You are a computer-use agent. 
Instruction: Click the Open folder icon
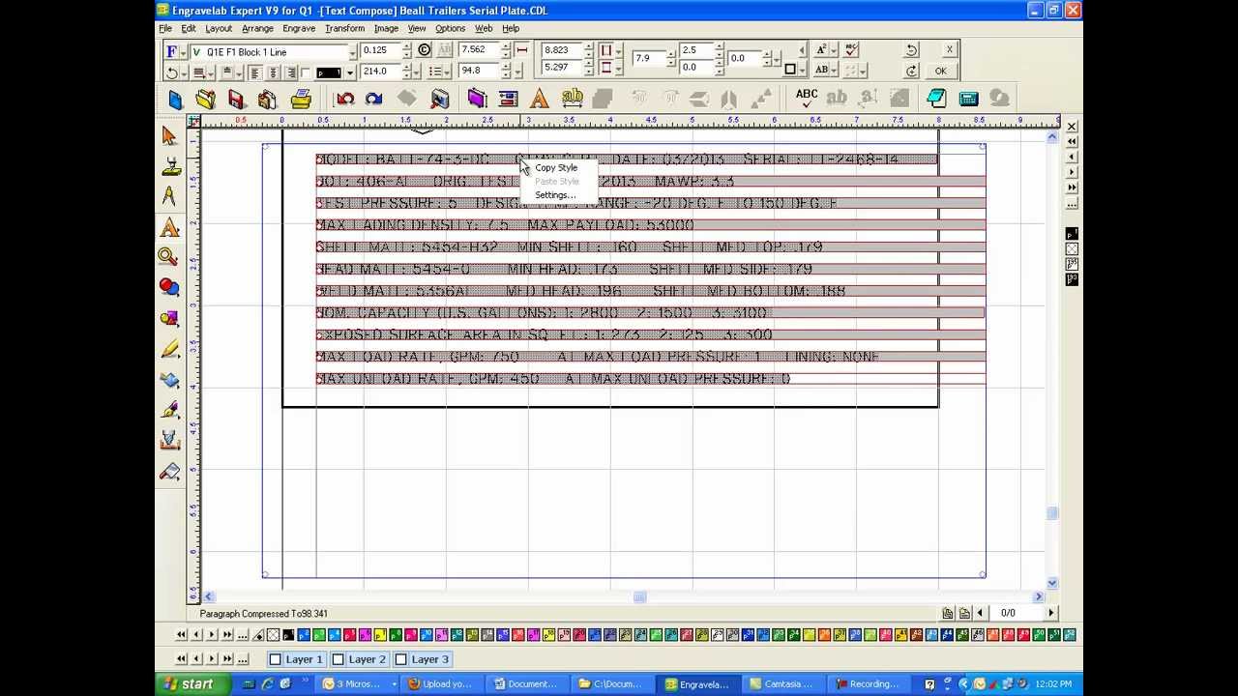pyautogui.click(x=205, y=99)
